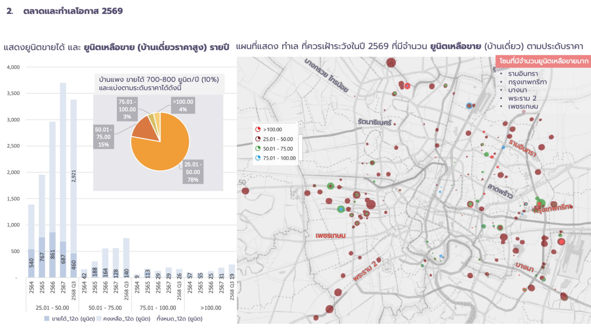Click the blue 75.01 - 100.00 legend icon
591x330 pixels.
[x=258, y=158]
